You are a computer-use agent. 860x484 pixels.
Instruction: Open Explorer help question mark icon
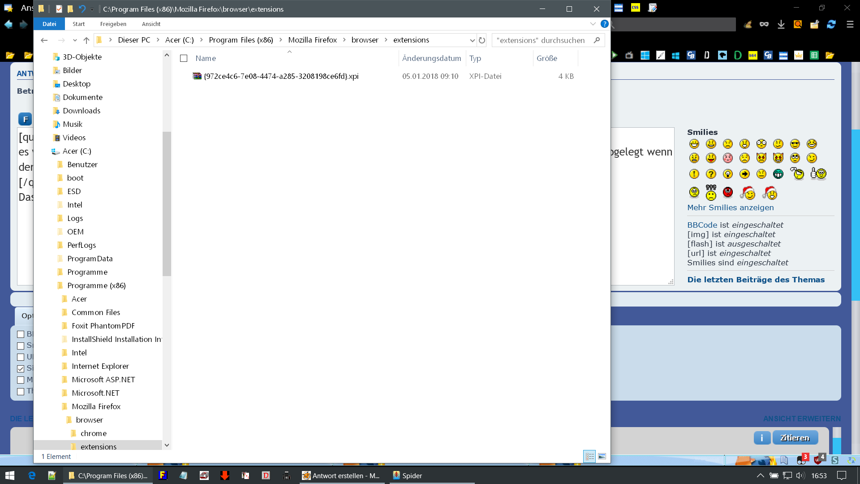pos(604,24)
